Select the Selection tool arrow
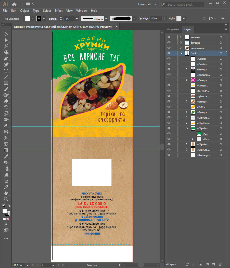This screenshot has height=268, width=230. [x=6, y=34]
